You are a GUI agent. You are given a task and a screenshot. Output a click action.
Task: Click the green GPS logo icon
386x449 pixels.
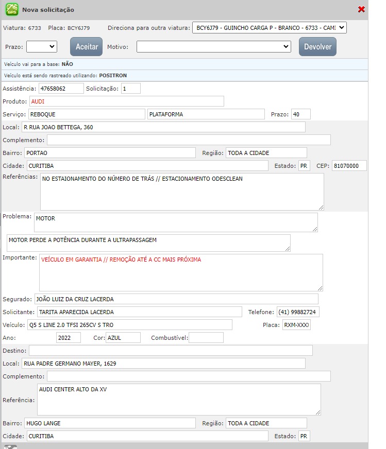click(11, 9)
